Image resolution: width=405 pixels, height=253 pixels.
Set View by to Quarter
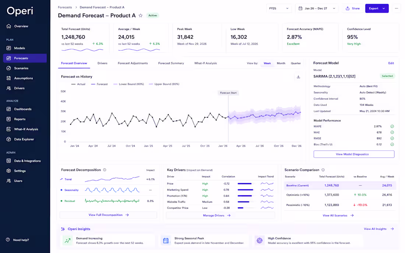[x=296, y=63]
